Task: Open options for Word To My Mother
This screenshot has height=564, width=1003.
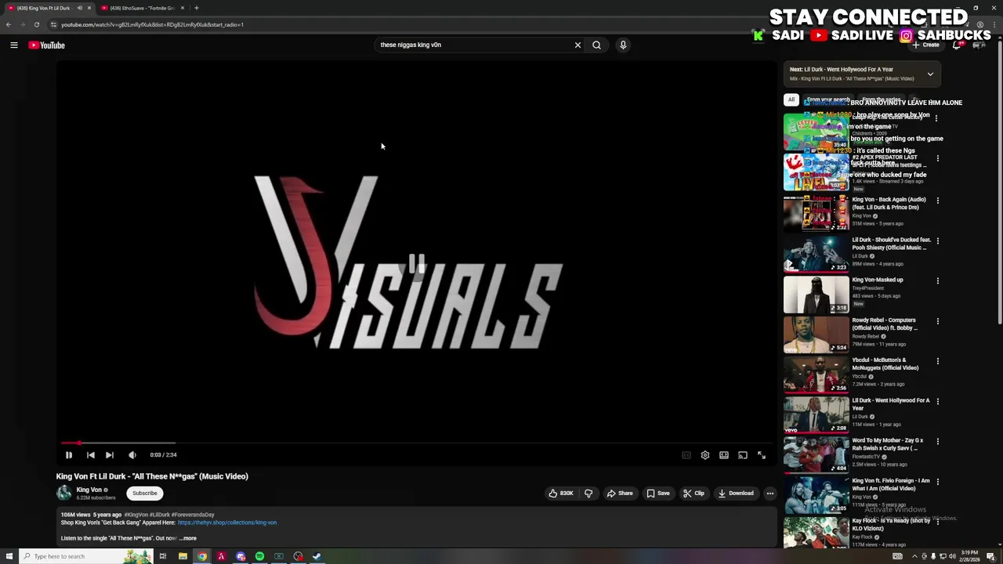Action: click(937, 441)
